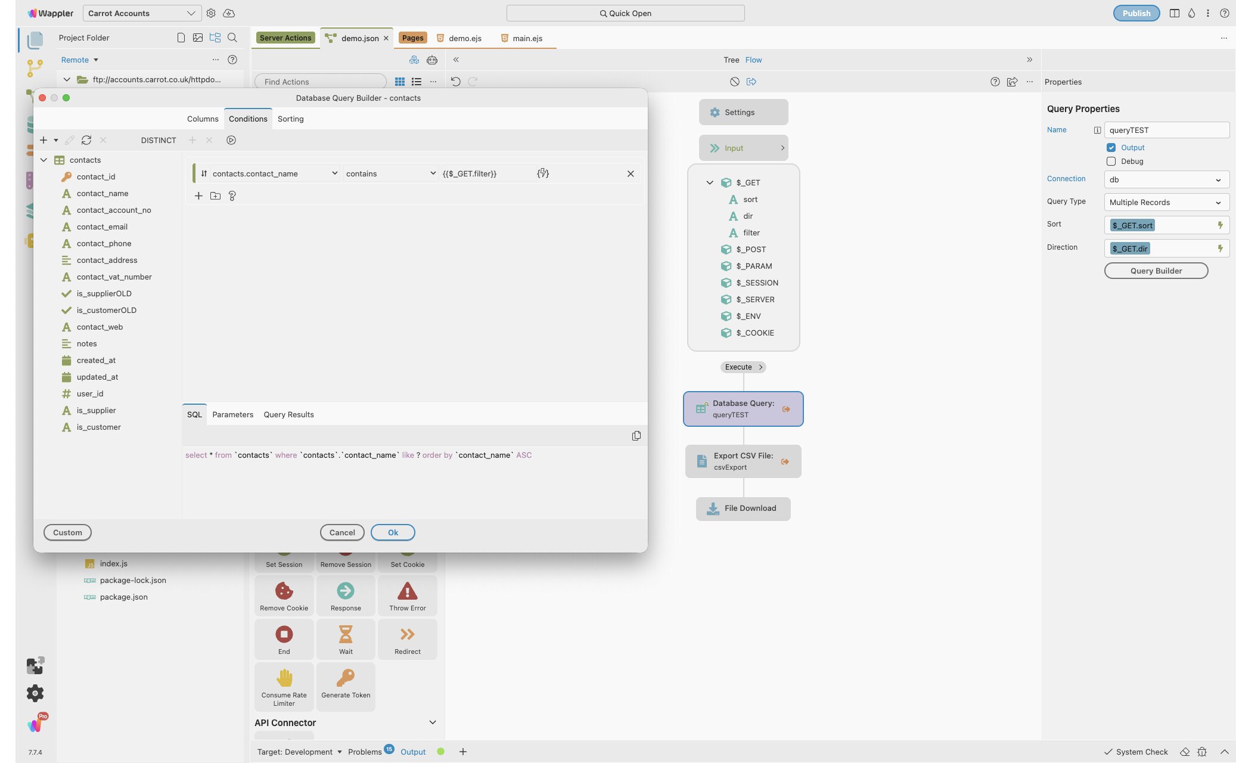Click the Publish button

point(1136,13)
